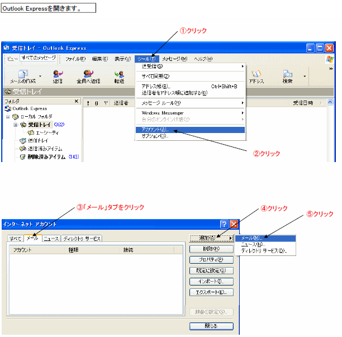Click Type (種類) list column header

click(92, 250)
